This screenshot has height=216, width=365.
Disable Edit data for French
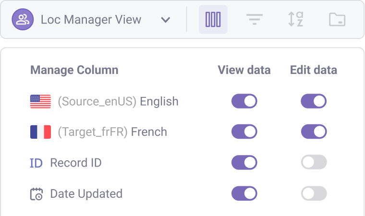point(314,132)
